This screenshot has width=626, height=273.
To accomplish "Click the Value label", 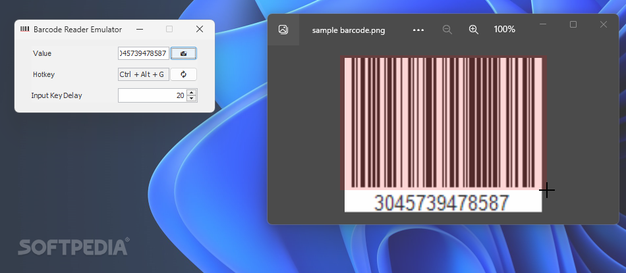I will 42,53.
